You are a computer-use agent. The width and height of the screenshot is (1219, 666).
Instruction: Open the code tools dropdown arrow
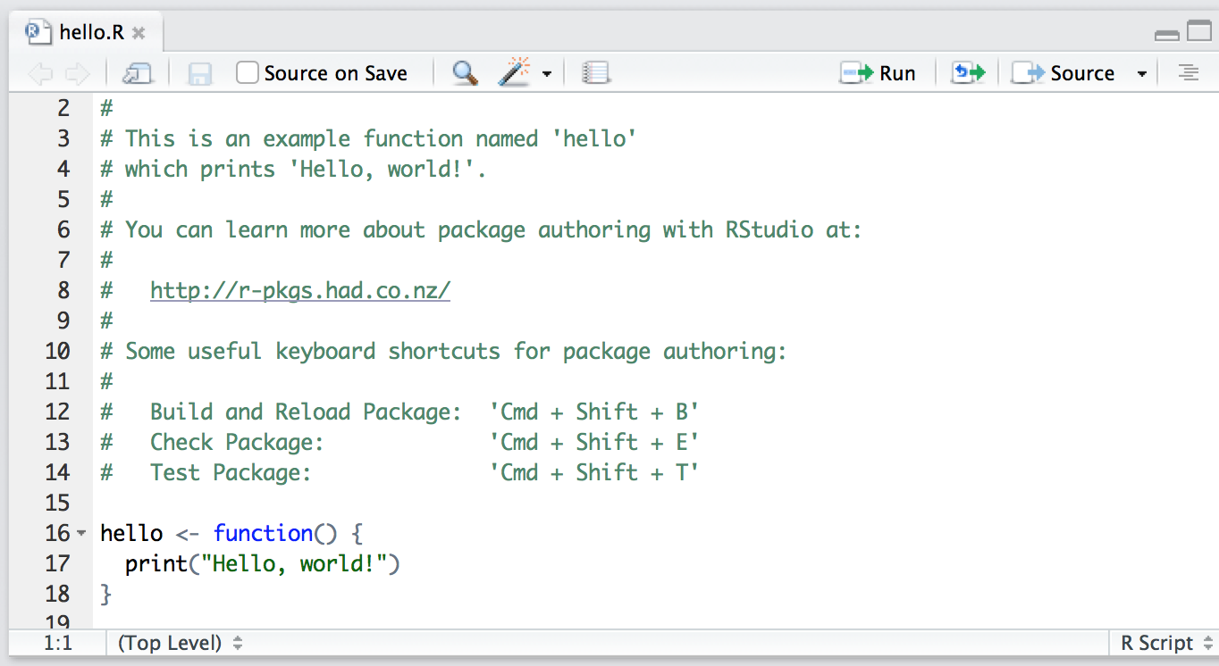[x=547, y=74]
